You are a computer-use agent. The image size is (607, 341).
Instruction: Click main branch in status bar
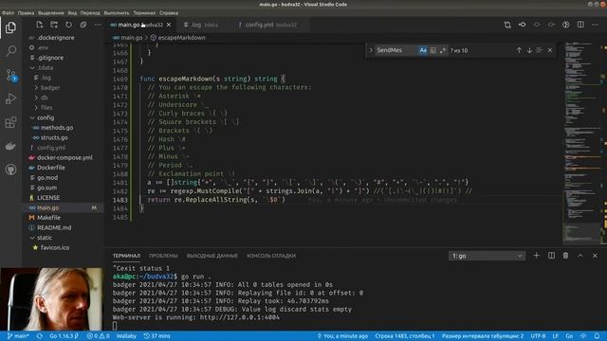[x=18, y=336]
